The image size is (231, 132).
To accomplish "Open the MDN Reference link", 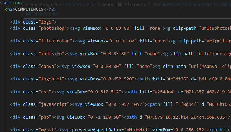I will coord(42,14).
